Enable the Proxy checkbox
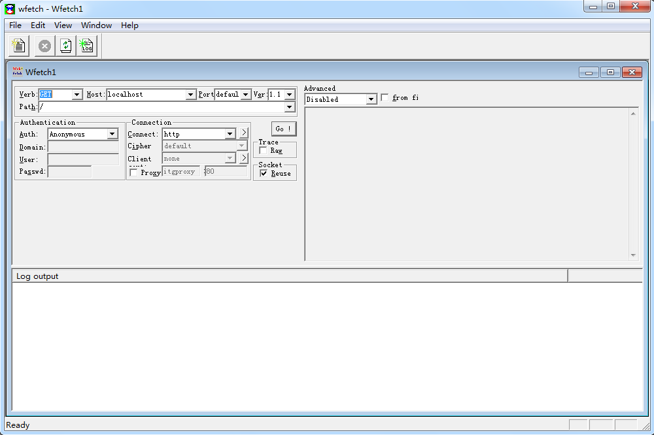The height and width of the screenshot is (435, 654). 133,172
